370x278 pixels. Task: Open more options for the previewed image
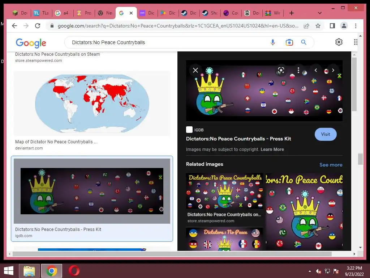298,70
